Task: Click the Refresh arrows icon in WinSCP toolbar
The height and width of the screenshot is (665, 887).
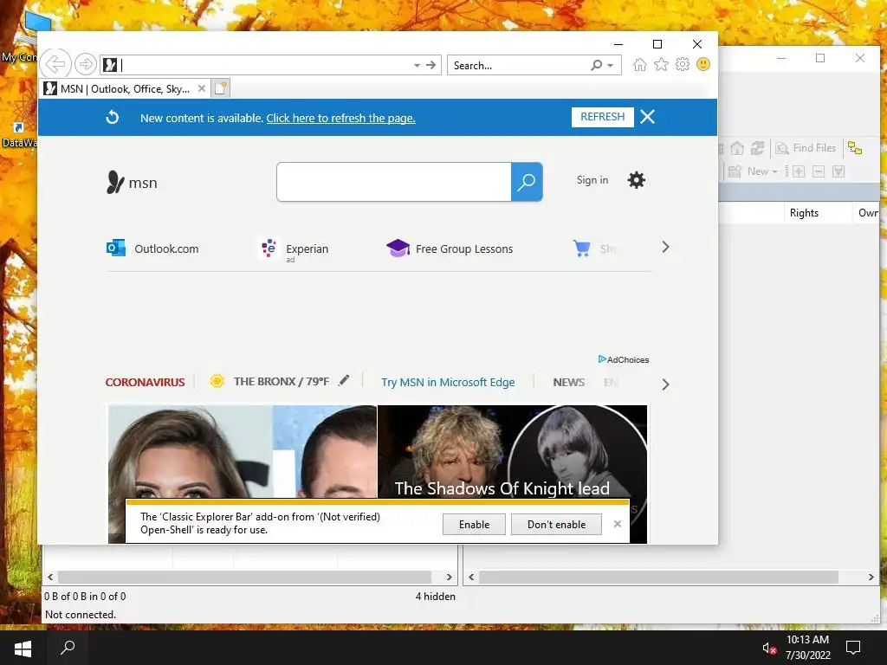Action: pyautogui.click(x=757, y=148)
